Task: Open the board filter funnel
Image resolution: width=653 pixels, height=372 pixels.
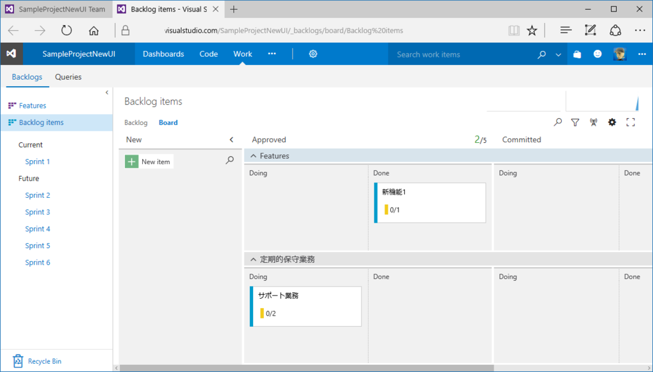Action: point(575,123)
